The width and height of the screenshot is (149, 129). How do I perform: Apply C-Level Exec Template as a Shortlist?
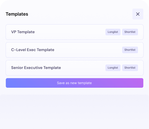[x=130, y=50]
